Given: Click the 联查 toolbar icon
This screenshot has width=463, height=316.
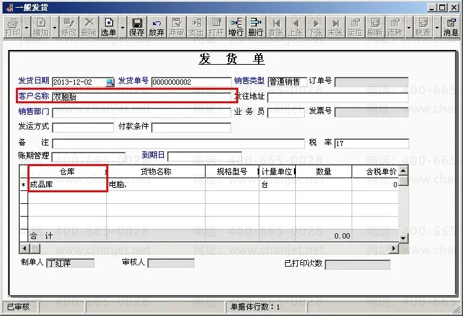Looking at the screenshot, I should 423,27.
